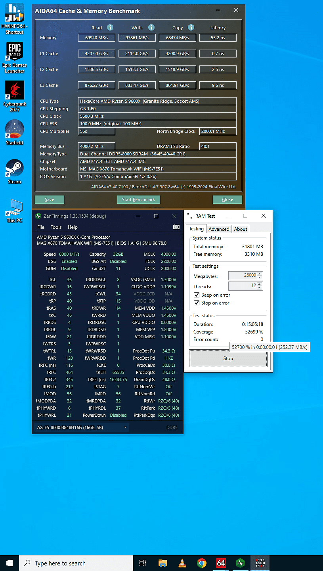Click the CPU Type field HexaCore AMD Ryzen 5 9600X
The width and height of the screenshot is (323, 571).
coord(157,101)
